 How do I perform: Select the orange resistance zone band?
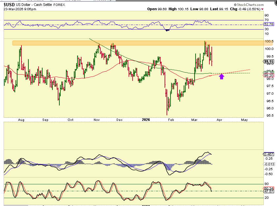(x=132, y=43)
